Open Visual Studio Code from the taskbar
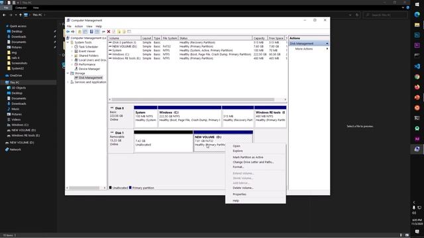 tap(417, 66)
